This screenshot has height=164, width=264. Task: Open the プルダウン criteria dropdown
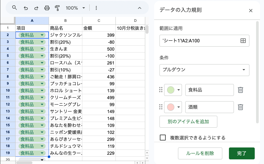tap(204, 70)
